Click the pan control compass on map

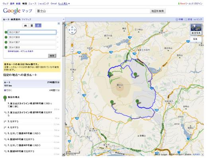[x=72, y=30]
